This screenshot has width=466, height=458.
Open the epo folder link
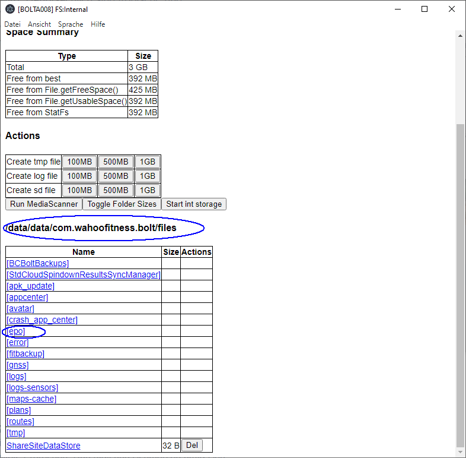tap(16, 331)
